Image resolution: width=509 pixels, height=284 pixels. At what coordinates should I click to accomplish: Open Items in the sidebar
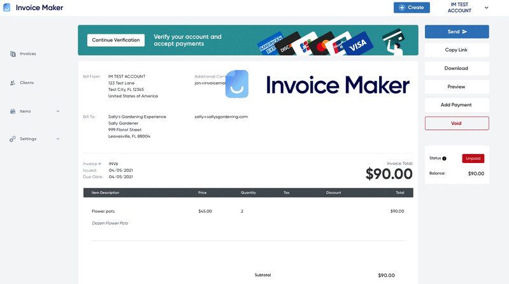pyautogui.click(x=25, y=111)
